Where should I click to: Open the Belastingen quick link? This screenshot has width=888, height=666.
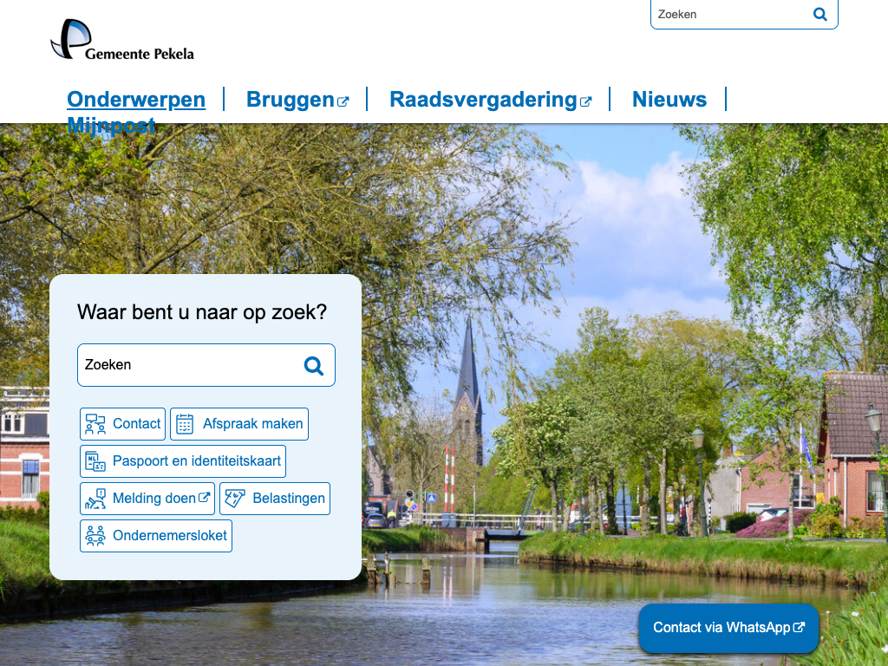288,499
